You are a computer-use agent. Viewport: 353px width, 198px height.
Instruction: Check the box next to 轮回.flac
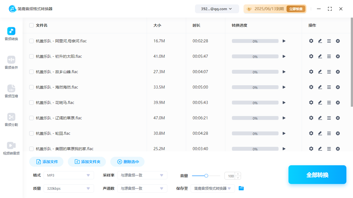(31, 133)
